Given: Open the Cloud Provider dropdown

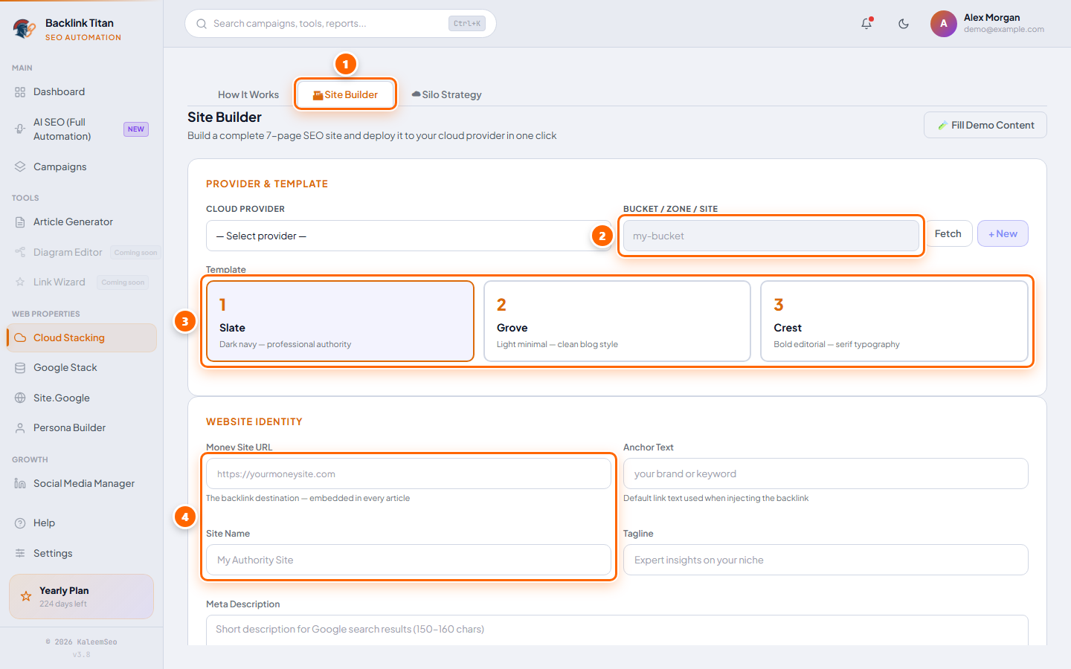Looking at the screenshot, I should tap(408, 236).
